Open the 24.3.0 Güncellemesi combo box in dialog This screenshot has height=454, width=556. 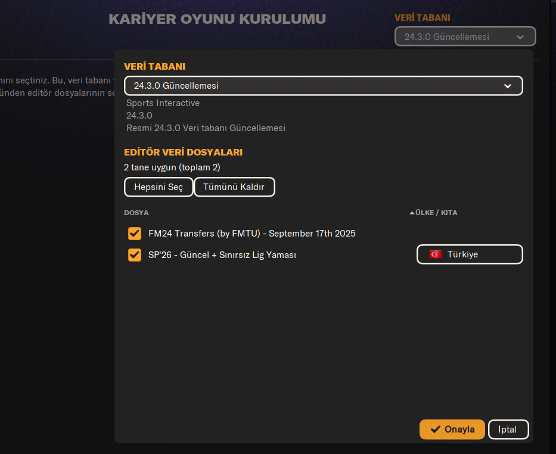tap(323, 86)
